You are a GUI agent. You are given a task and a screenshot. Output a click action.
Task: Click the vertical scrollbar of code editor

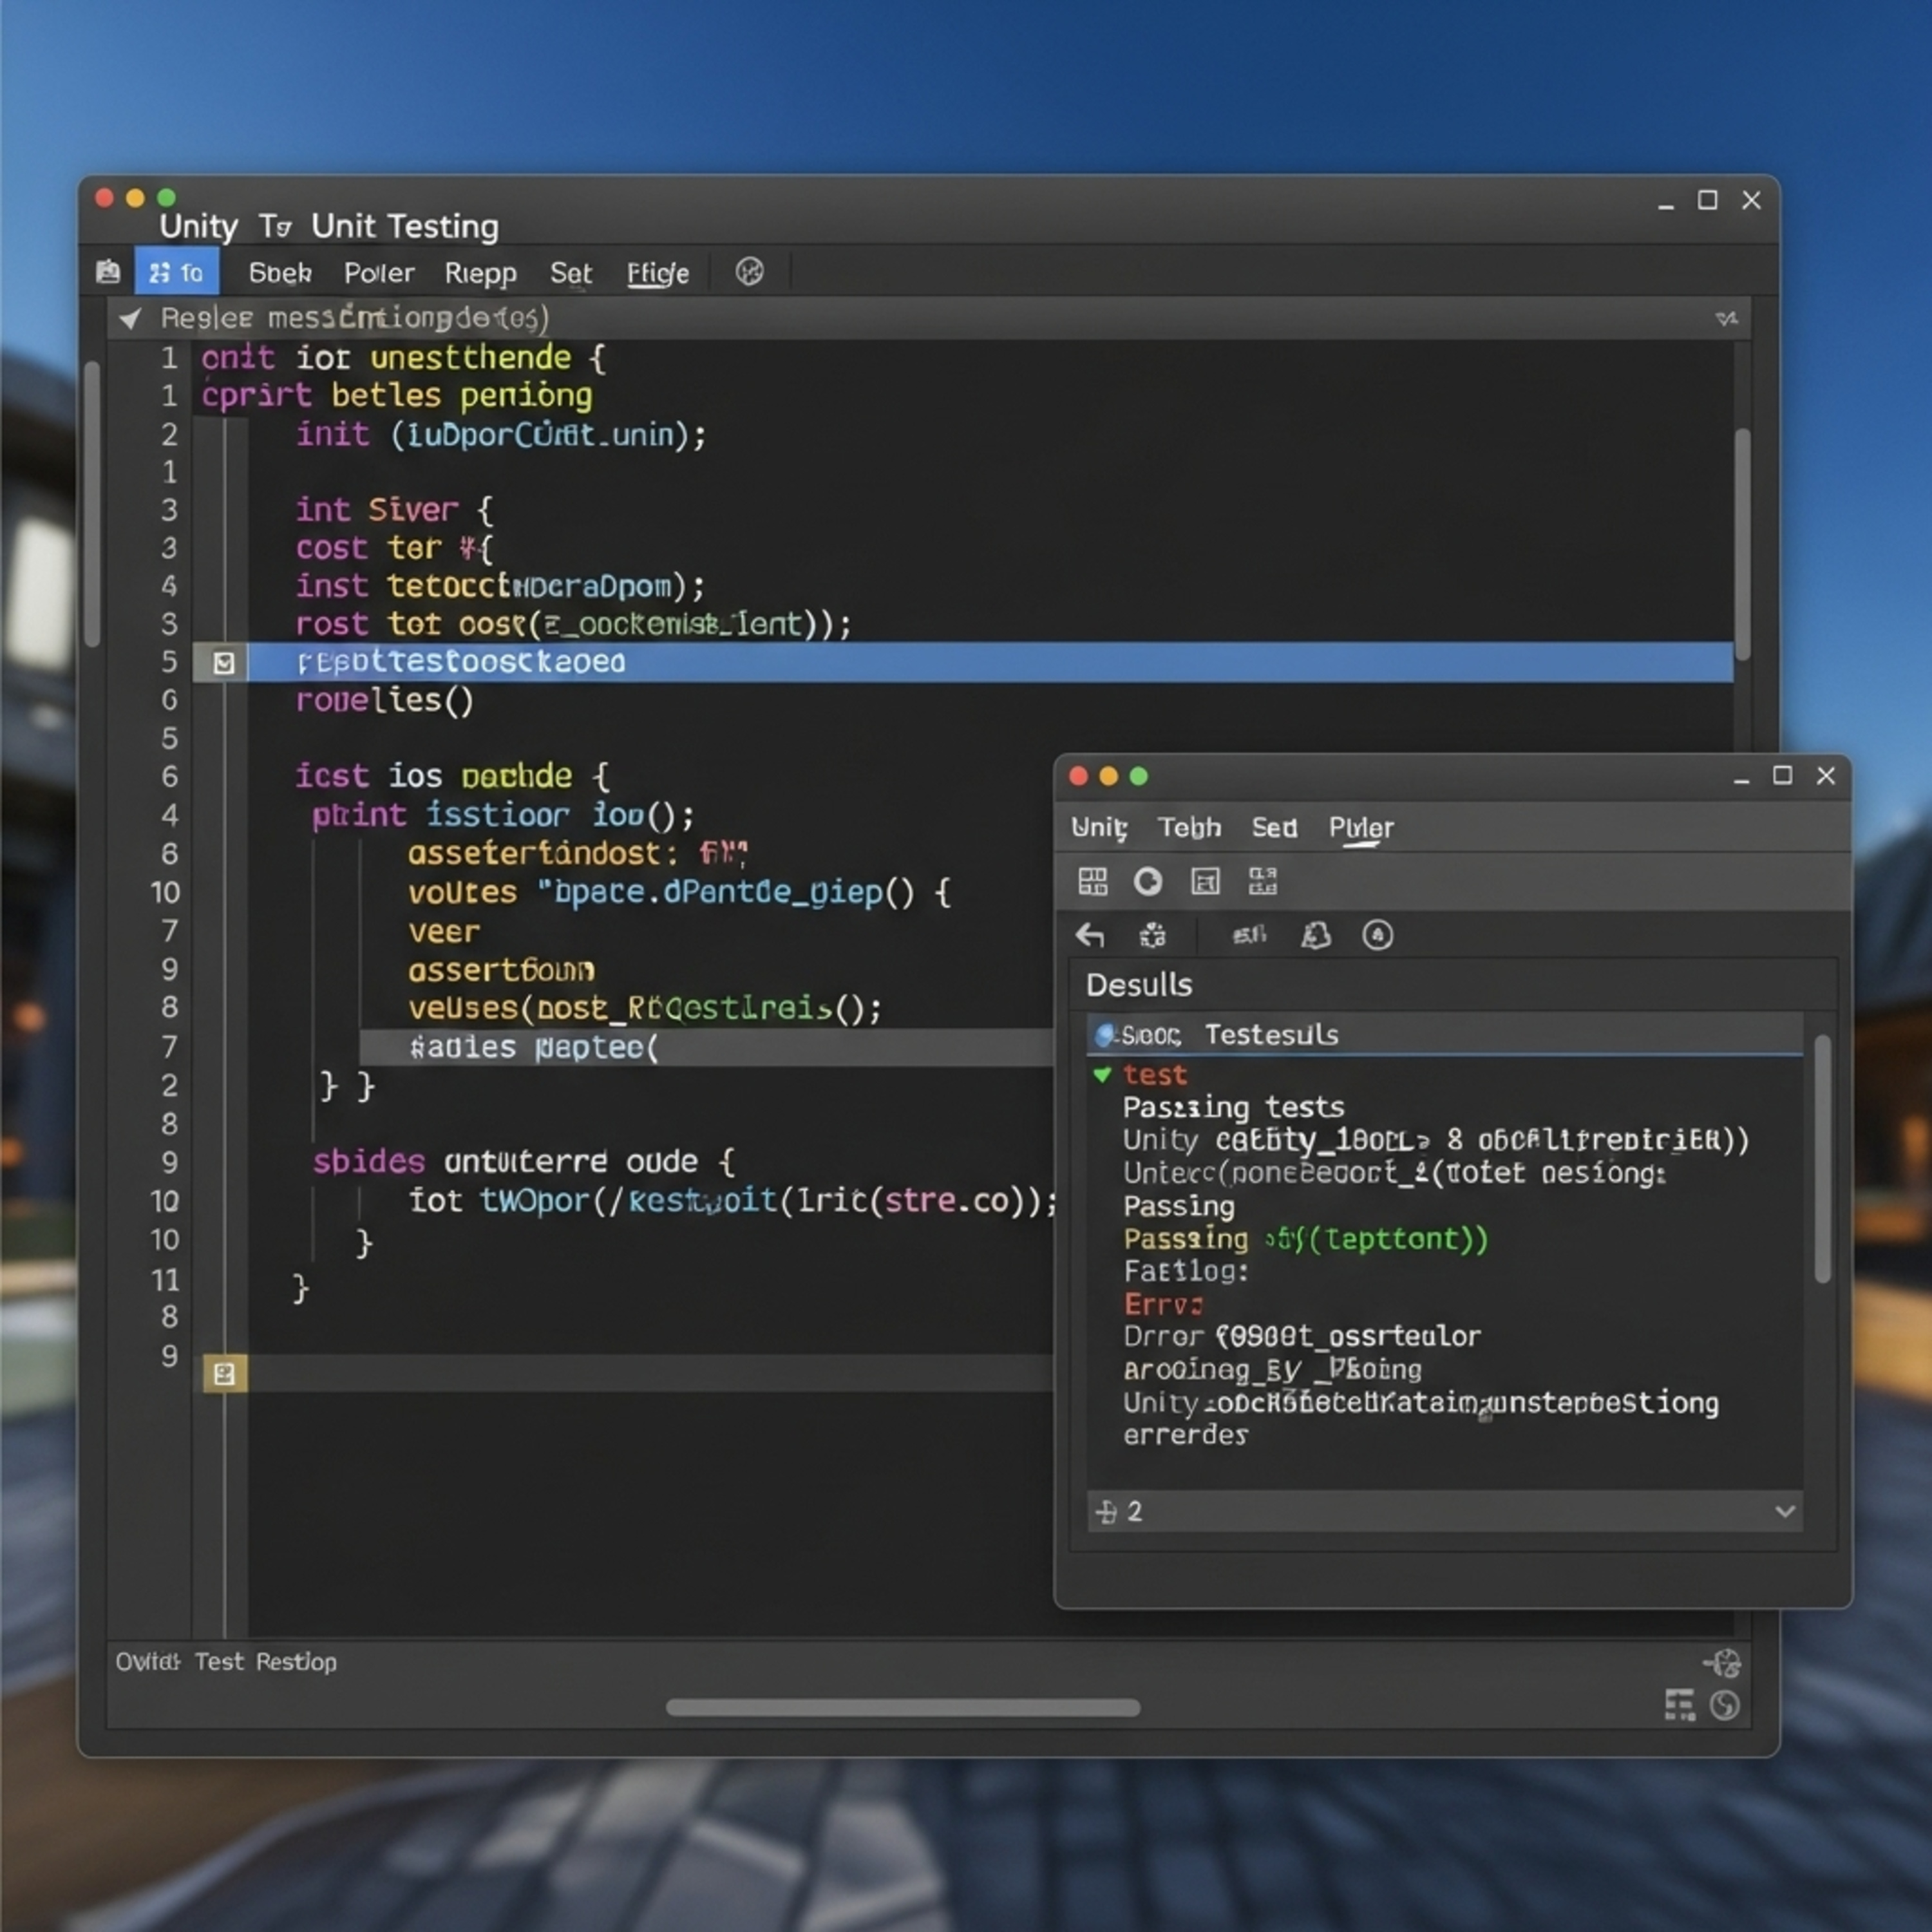[1742, 545]
